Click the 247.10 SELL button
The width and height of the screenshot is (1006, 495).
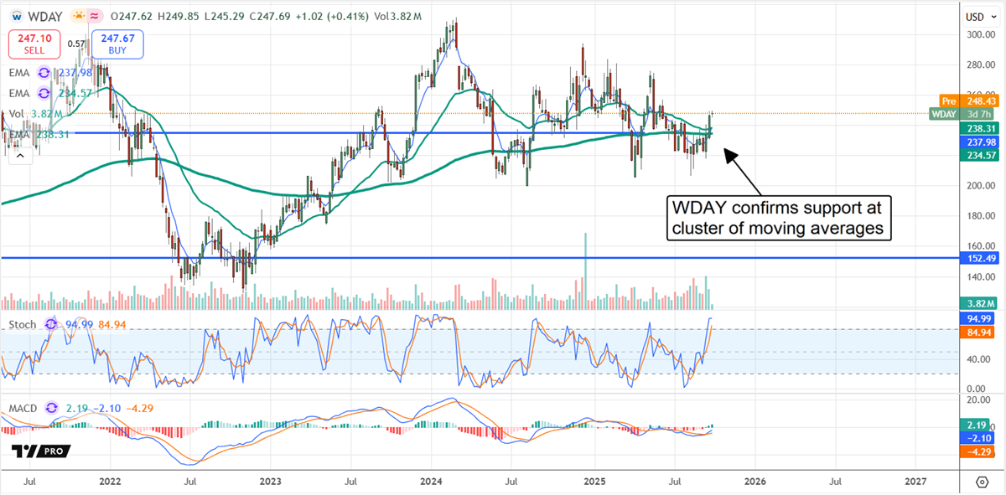pyautogui.click(x=34, y=44)
